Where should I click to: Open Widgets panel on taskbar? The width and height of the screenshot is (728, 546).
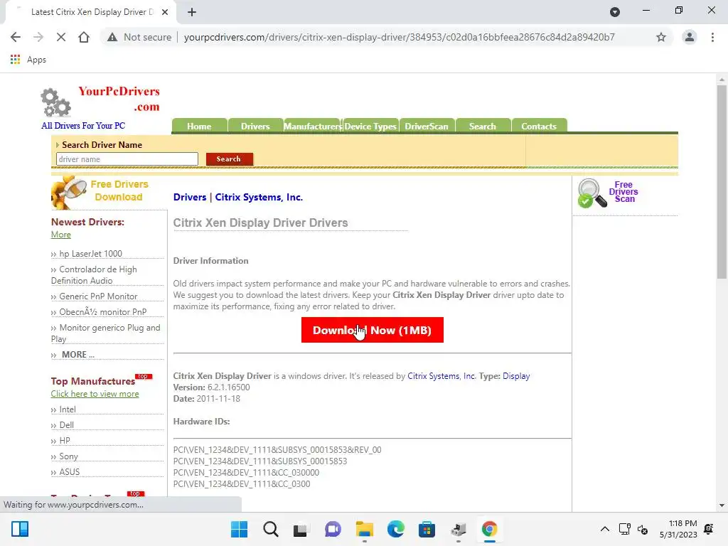pyautogui.click(x=20, y=529)
